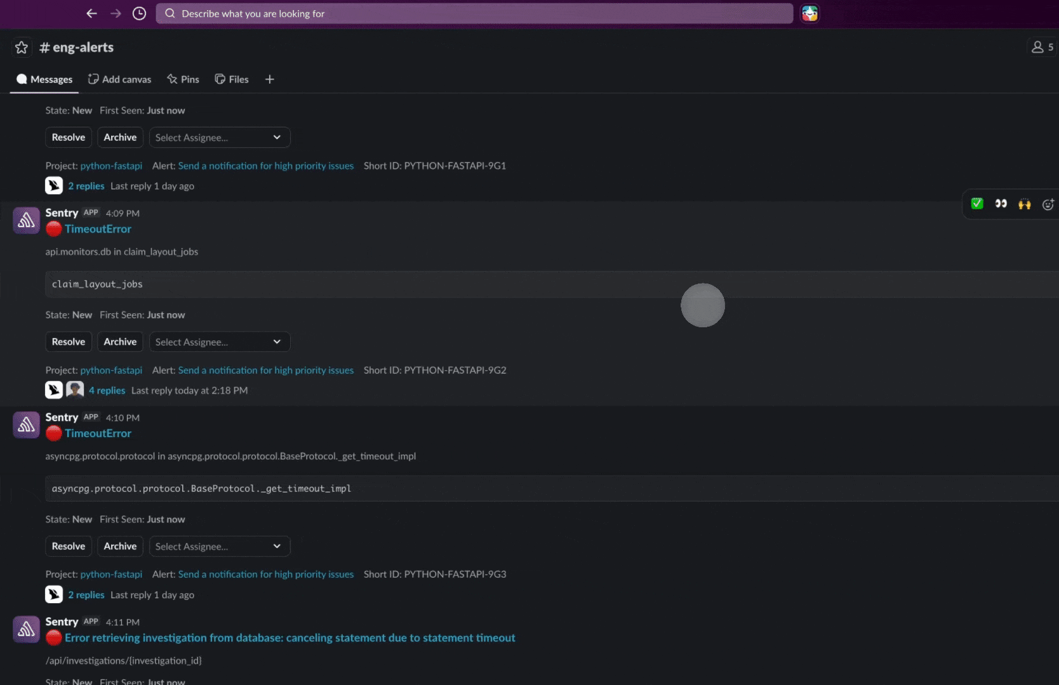Click the search magnifier icon
This screenshot has height=685, width=1059.
170,13
